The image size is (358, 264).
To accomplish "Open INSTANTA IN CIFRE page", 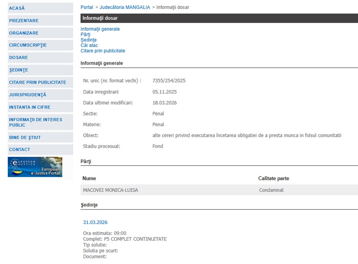I will [x=30, y=107].
